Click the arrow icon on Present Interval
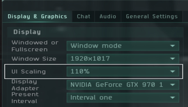 [x=173, y=97]
